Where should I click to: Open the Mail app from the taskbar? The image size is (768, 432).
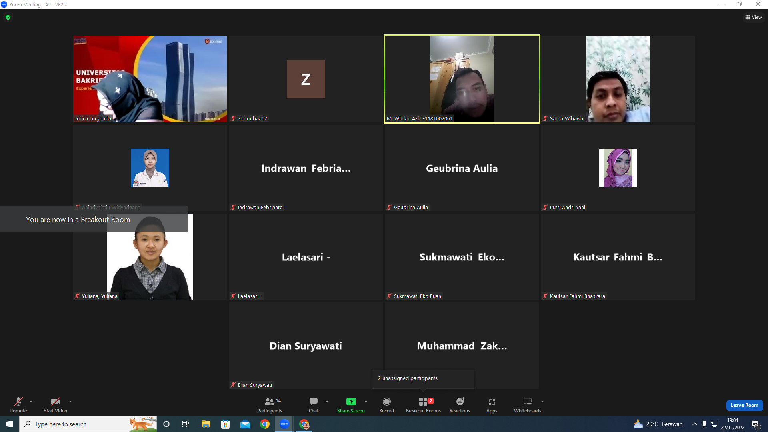click(x=245, y=424)
